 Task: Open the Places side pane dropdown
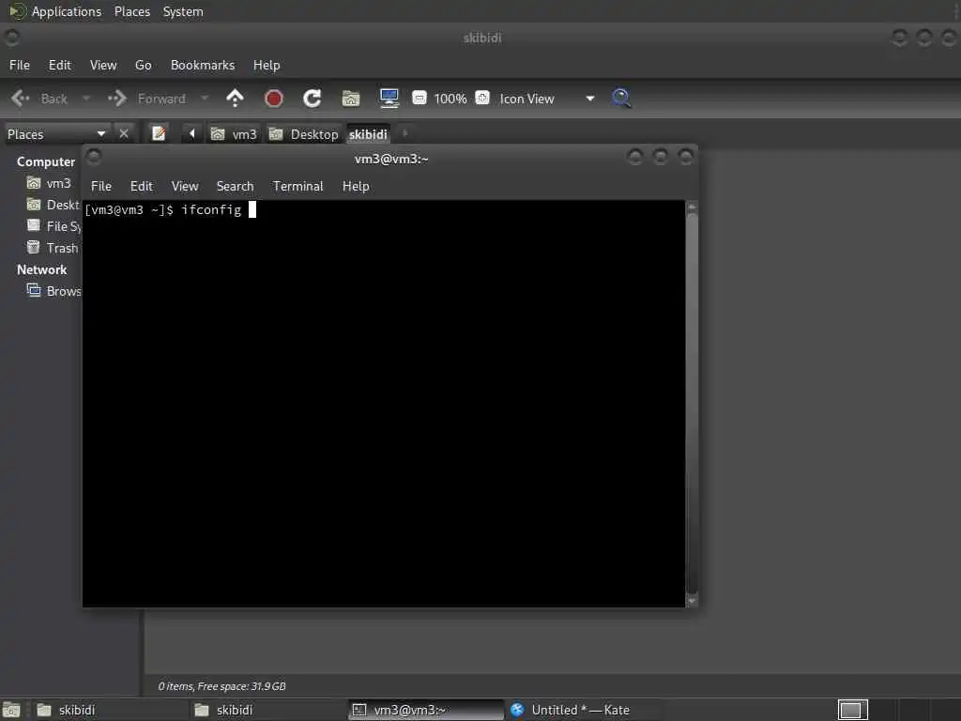pyautogui.click(x=56, y=133)
